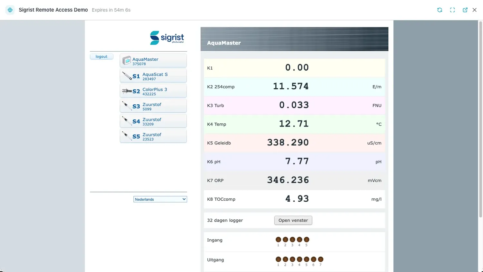
Task: Click Ingang indicator 3
Action: [x=292, y=240]
